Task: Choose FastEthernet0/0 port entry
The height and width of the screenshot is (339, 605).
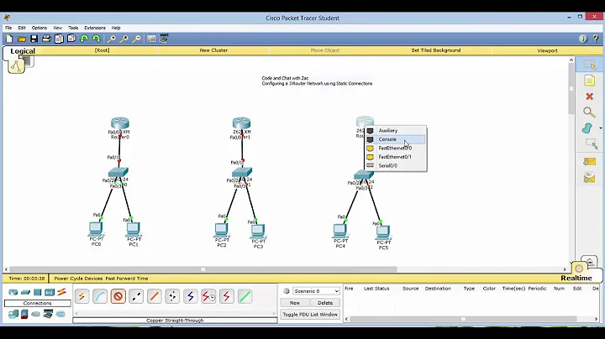Action: click(396, 149)
